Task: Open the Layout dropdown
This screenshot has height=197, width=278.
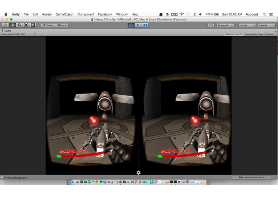Action: 266,25
